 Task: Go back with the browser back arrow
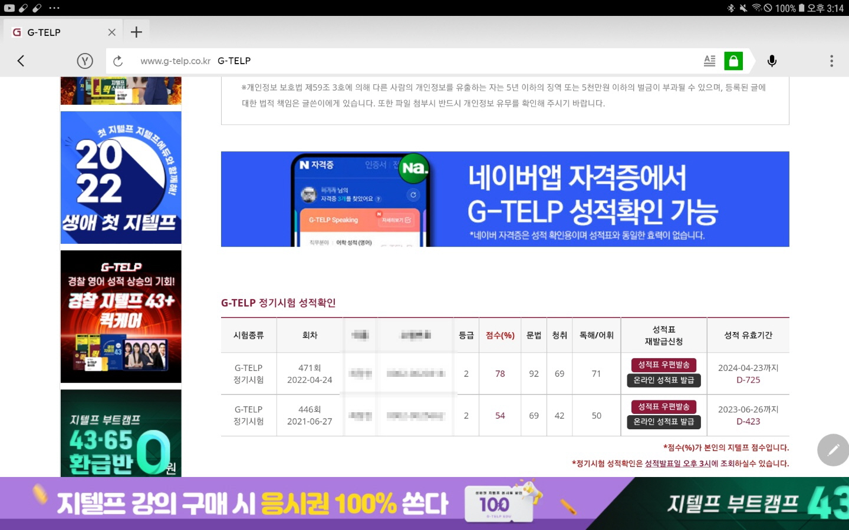pos(21,61)
